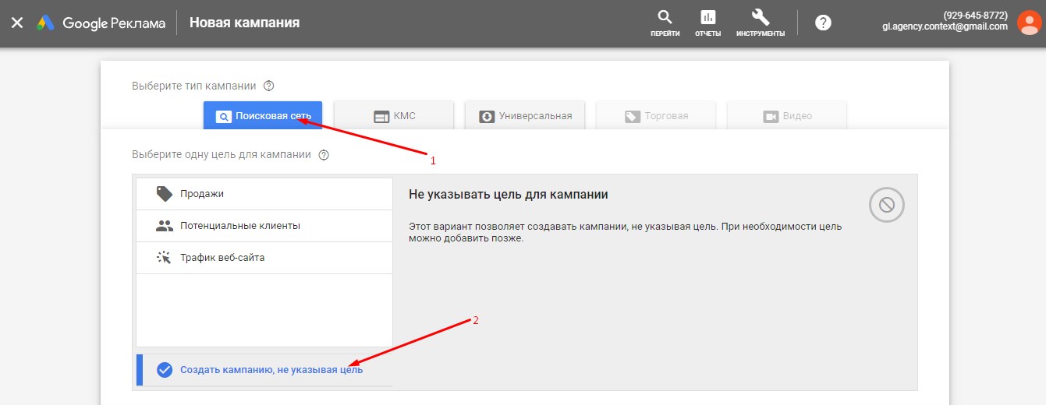This screenshot has width=1046, height=405.
Task: Choose the Потенциальные клиенты goal
Action: (x=264, y=226)
